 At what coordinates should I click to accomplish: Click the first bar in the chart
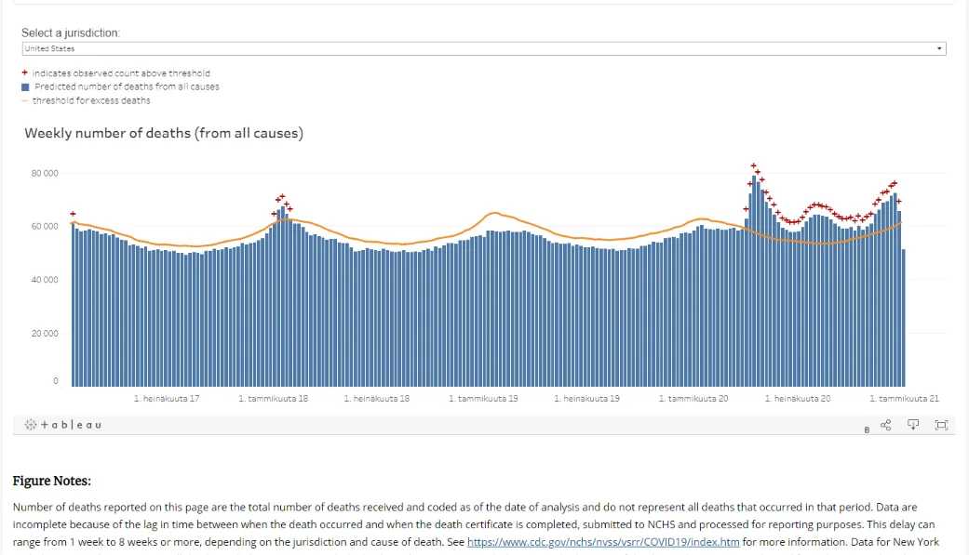click(x=74, y=305)
